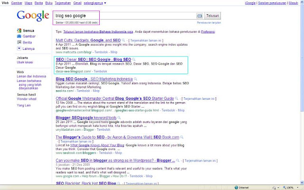
Task: Open Blogger-SEO/google keyword tools result
Action: coord(86,118)
